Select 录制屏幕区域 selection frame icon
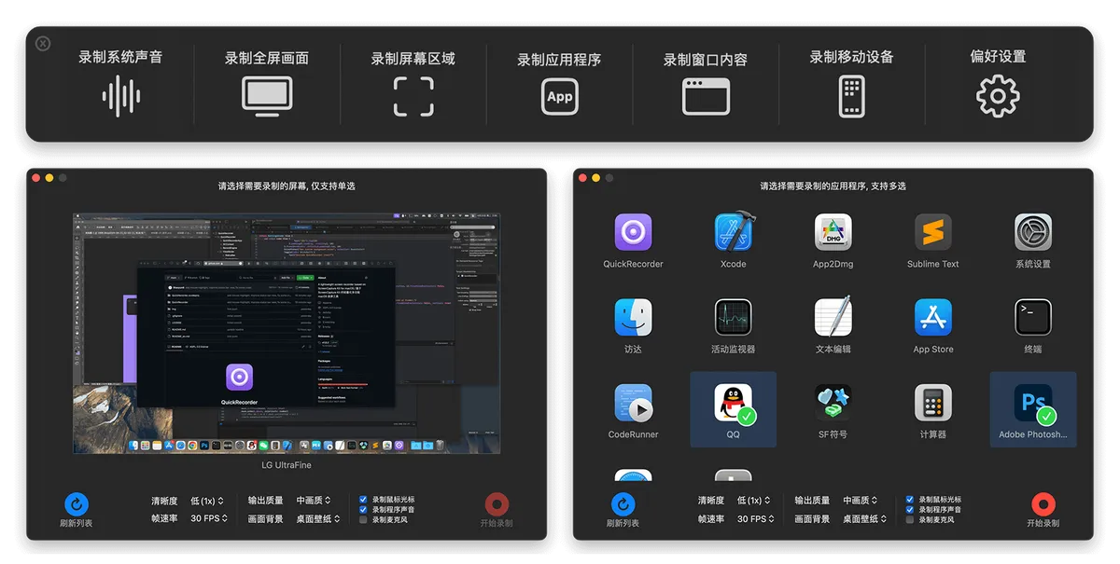1120x564 pixels. pyautogui.click(x=413, y=96)
